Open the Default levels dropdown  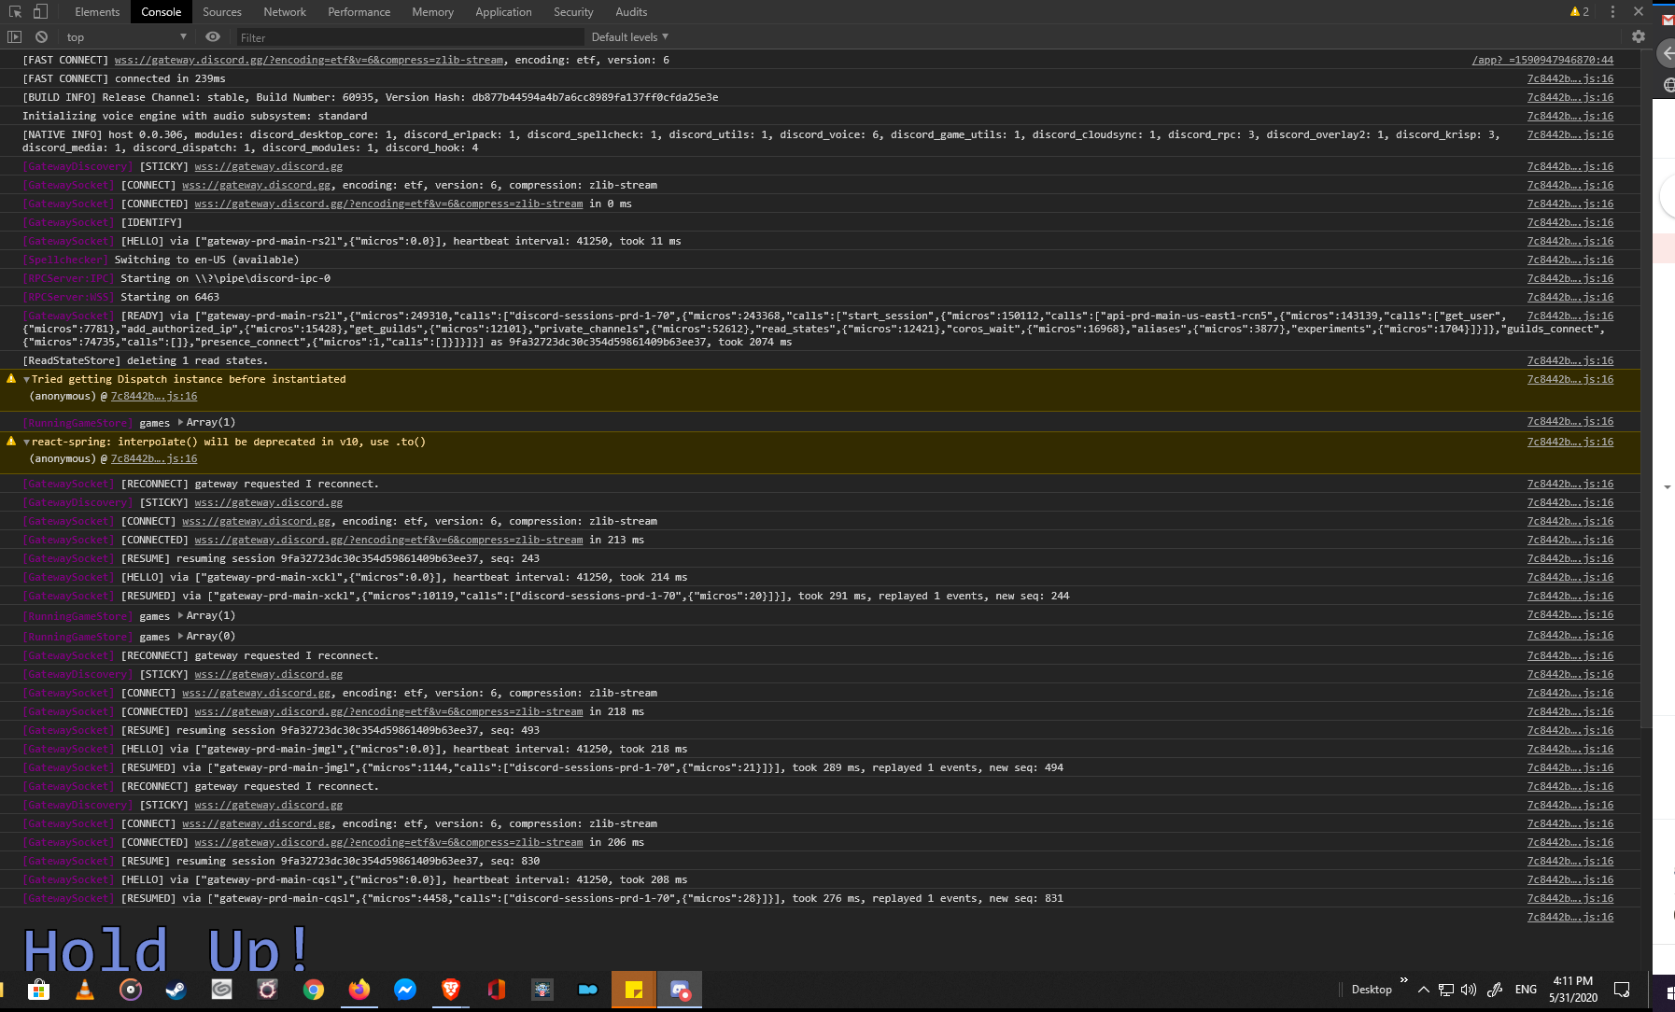pyautogui.click(x=630, y=37)
